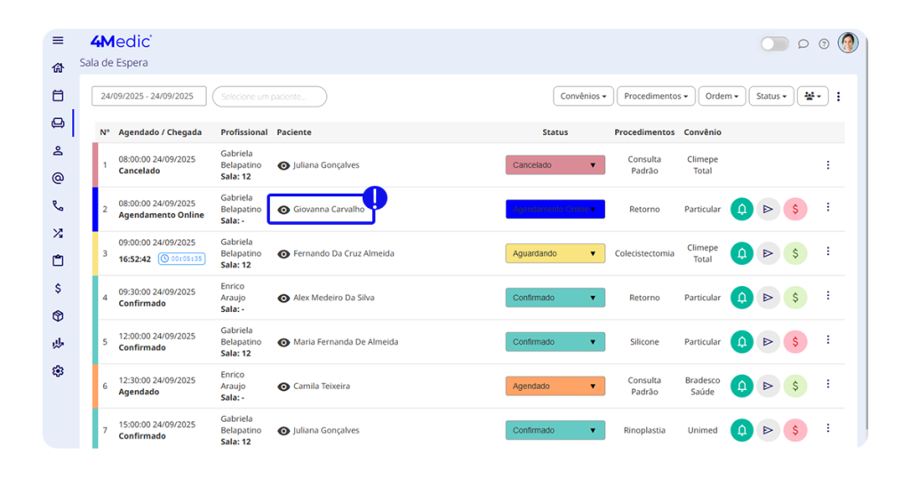Click eye icon beside Giovanna Carvalho
Image resolution: width=910 pixels, height=478 pixels.
click(x=283, y=210)
